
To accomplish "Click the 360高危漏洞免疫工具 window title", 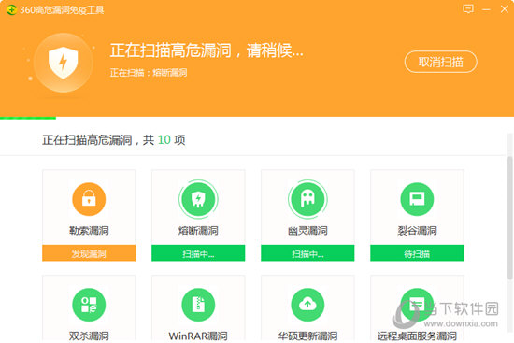I will (x=62, y=10).
